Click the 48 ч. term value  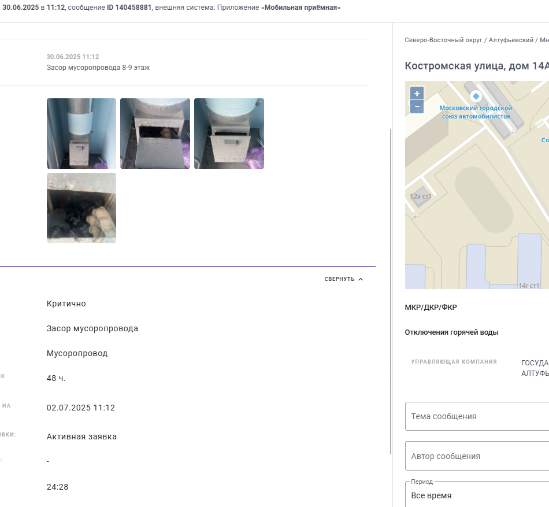pyautogui.click(x=56, y=378)
